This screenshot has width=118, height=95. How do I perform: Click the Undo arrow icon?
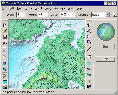(5, 51)
